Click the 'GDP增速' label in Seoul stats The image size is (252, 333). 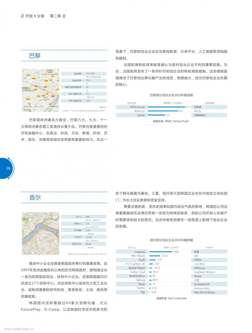pyautogui.click(x=78, y=230)
